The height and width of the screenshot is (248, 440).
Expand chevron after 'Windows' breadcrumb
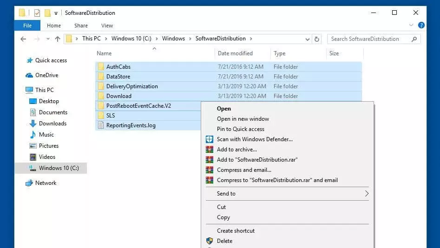click(190, 39)
